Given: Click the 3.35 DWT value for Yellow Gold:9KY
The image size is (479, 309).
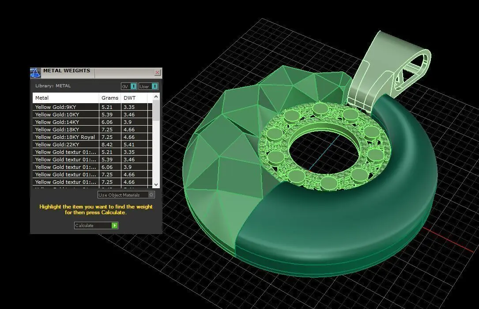Looking at the screenshot, I should coord(129,107).
